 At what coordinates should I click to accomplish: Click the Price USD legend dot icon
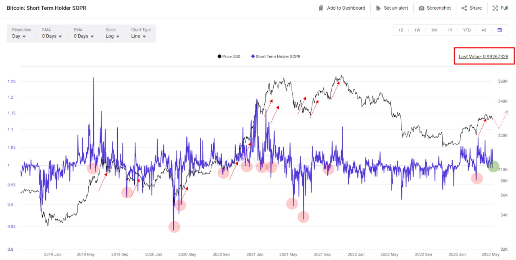219,57
